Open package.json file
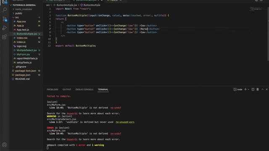Image resolution: width=269 pixels, height=151 pixels. [23, 75]
